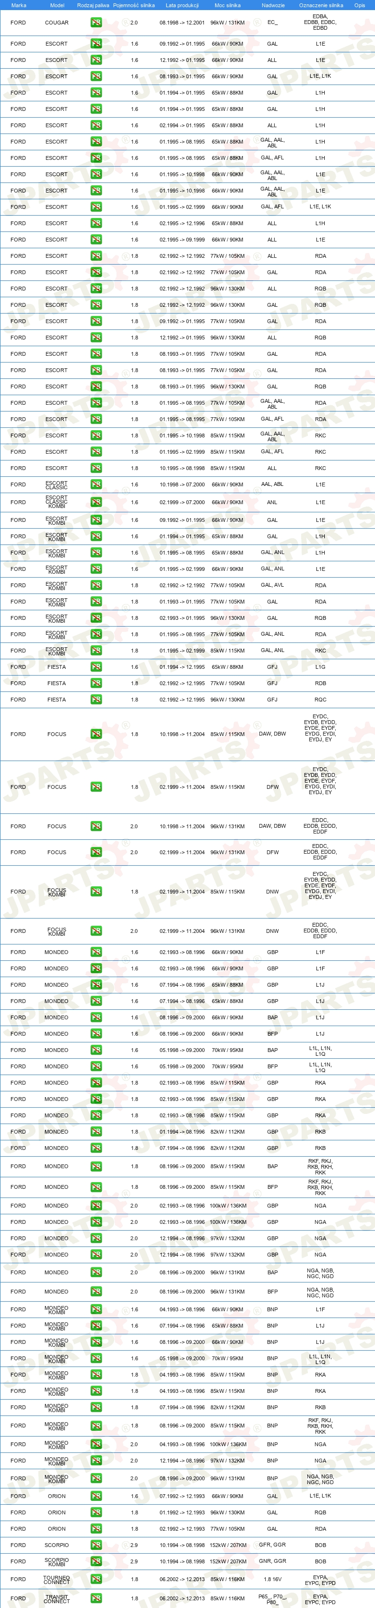
Task: Click the fuel icon for MONDEO KOMBI 100kW / 136KM
Action: [x=96, y=1444]
